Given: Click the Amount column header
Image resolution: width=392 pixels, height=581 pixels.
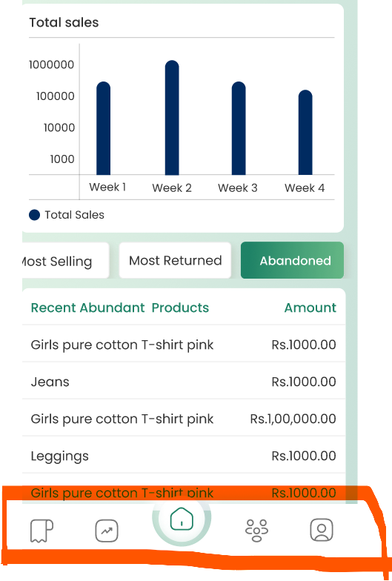Looking at the screenshot, I should tap(310, 308).
